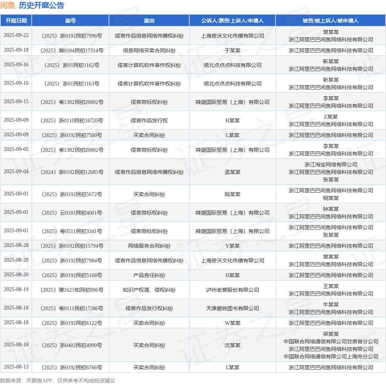Open case (2025)浙0192民初7996号
This screenshot has height=384, width=386.
coord(70,36)
